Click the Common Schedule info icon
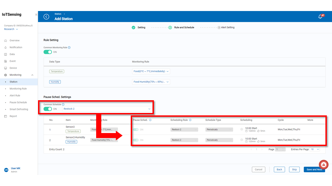This screenshot has height=186, width=332. point(63,104)
